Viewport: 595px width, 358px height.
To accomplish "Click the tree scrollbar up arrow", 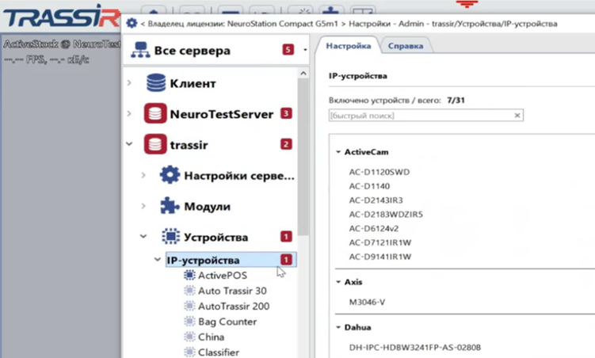I will (303, 73).
